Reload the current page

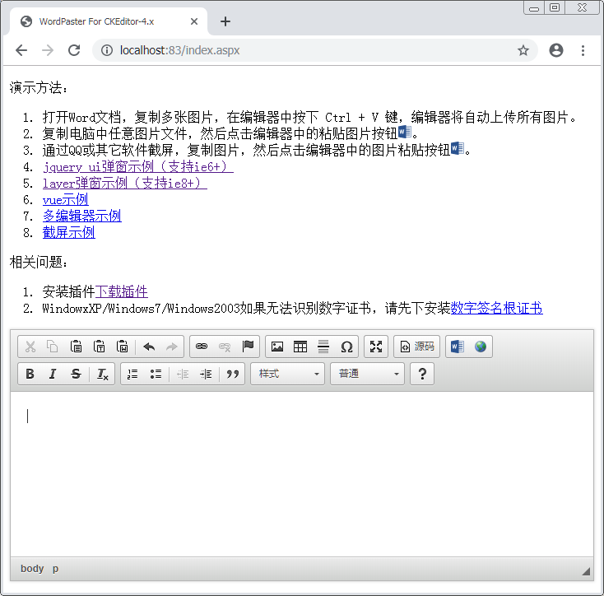click(74, 50)
